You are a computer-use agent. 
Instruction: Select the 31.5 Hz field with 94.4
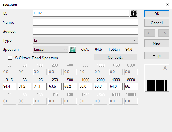pyautogui.click(x=9, y=87)
